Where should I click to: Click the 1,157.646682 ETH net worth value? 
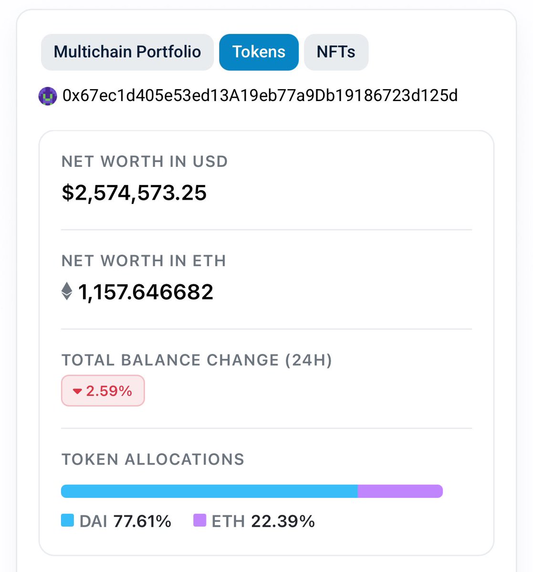[x=146, y=292]
